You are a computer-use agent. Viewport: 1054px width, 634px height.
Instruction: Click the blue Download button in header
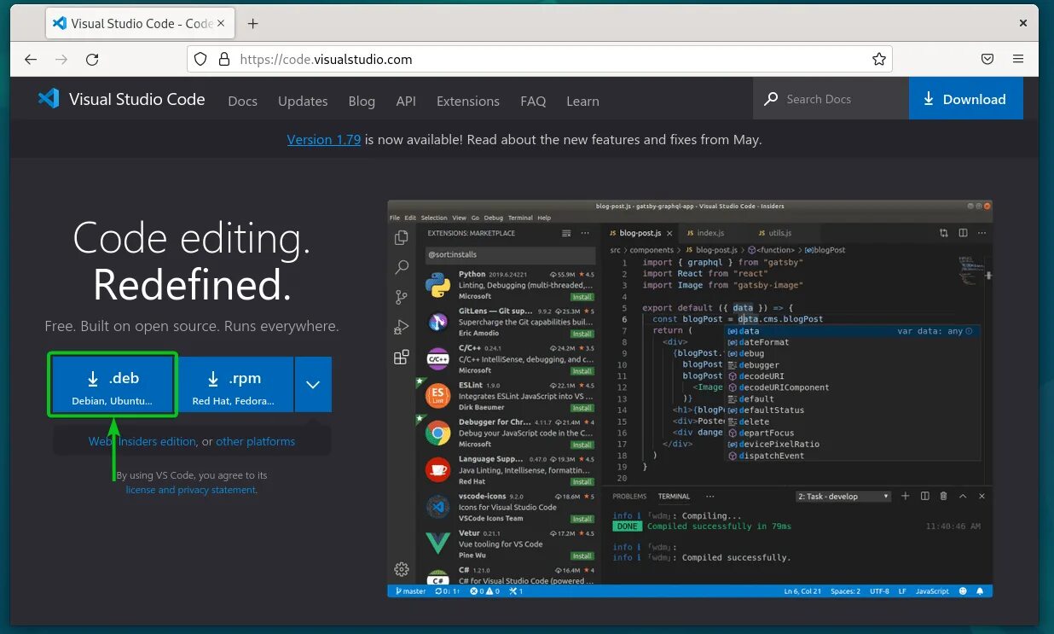click(965, 99)
